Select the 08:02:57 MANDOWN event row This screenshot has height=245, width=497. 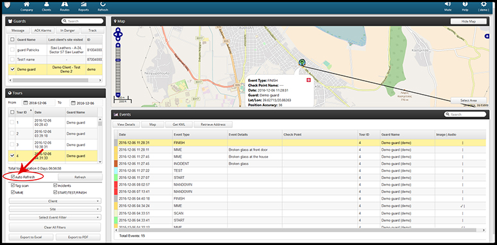coord(299,185)
